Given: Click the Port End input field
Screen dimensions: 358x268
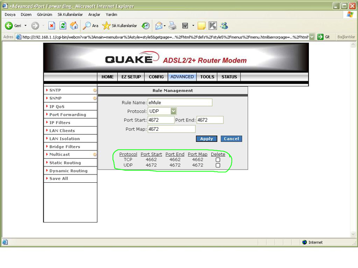Looking at the screenshot, I should (210, 120).
